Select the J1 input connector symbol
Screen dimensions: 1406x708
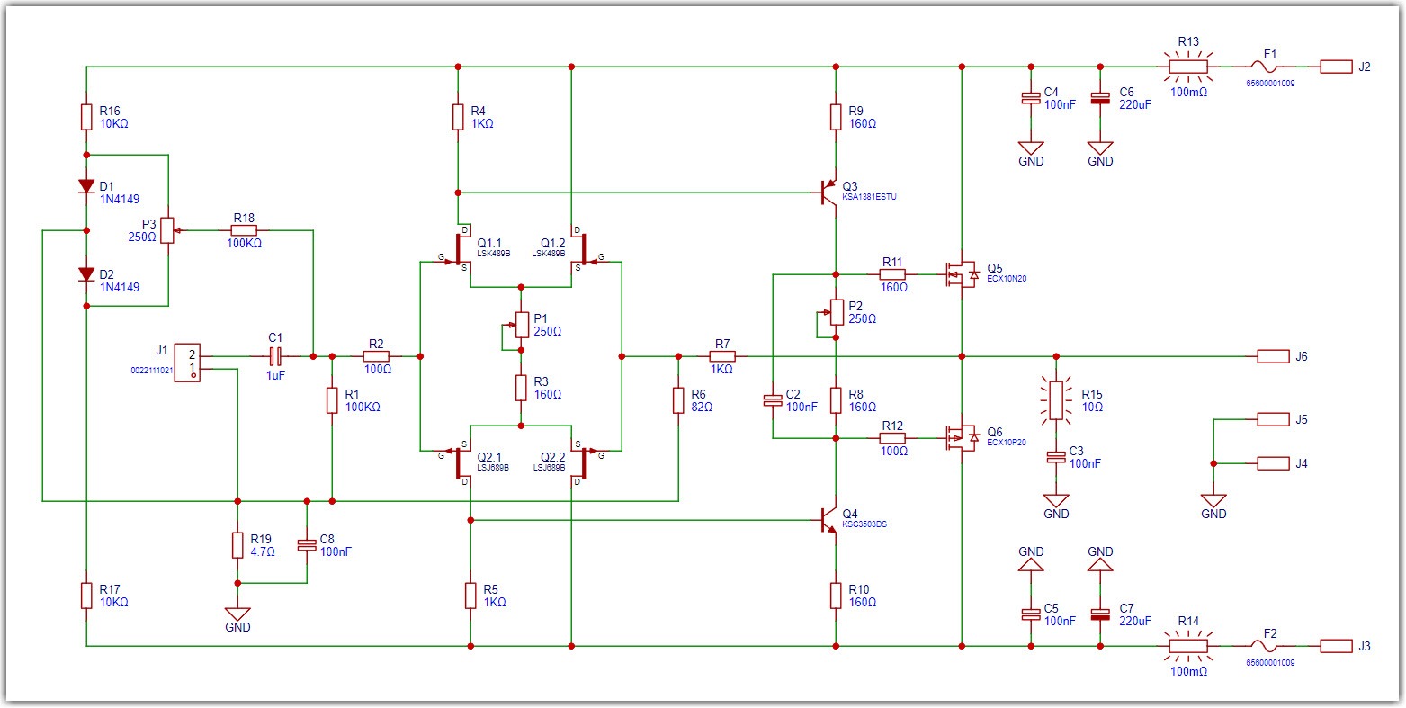pos(189,362)
